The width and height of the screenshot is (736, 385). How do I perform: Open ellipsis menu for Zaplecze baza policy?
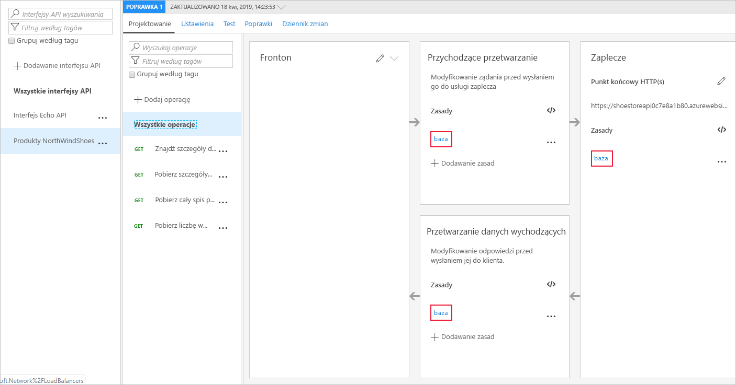tap(722, 162)
